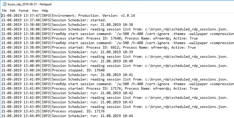
Task: Place cursor on Environment: Production version line
Action: point(68,16)
